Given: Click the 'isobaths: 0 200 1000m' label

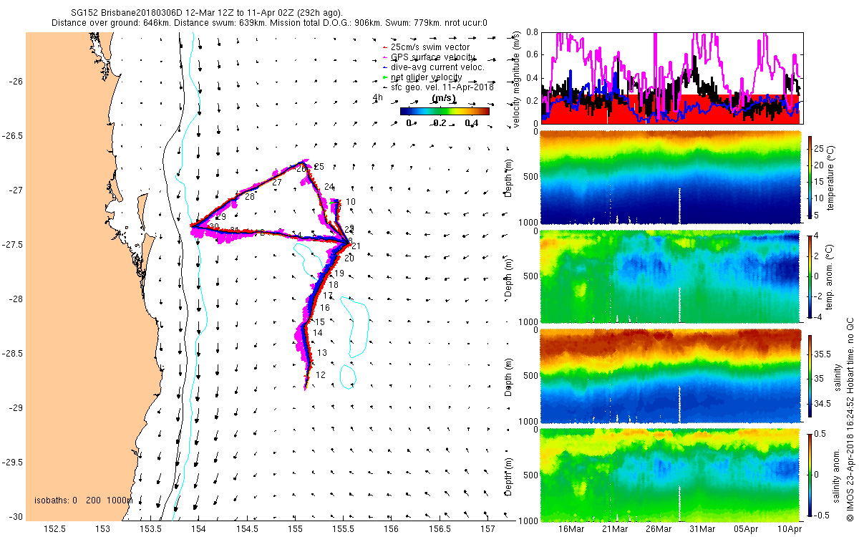Looking at the screenshot, I should pos(83,500).
